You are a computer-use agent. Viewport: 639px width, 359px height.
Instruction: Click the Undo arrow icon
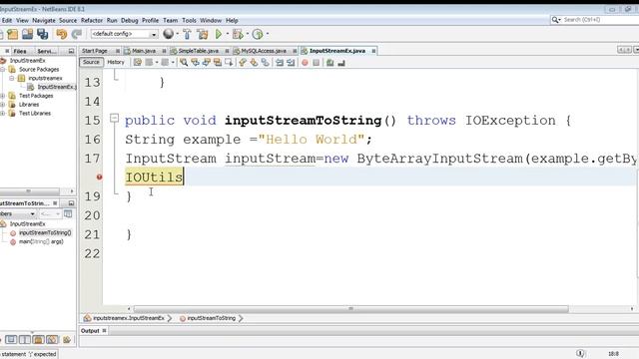62,34
